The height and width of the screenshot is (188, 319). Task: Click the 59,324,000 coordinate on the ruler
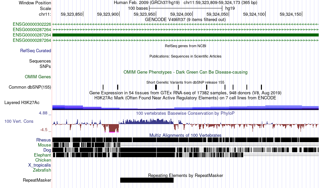(x=181, y=14)
